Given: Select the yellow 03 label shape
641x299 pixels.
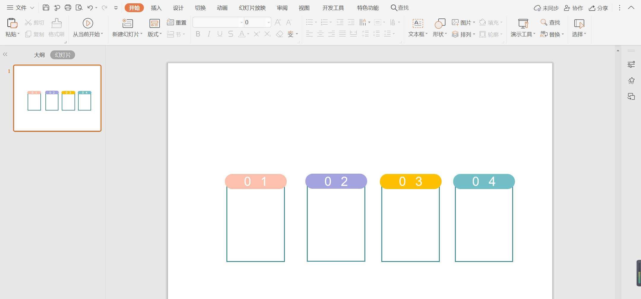Looking at the screenshot, I should pyautogui.click(x=411, y=181).
